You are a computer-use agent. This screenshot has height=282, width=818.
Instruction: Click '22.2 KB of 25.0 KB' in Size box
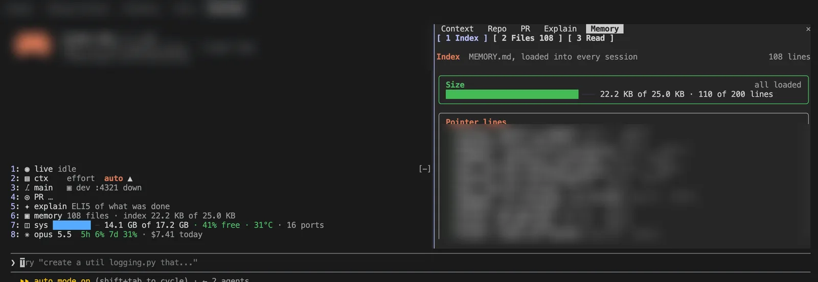(x=642, y=95)
